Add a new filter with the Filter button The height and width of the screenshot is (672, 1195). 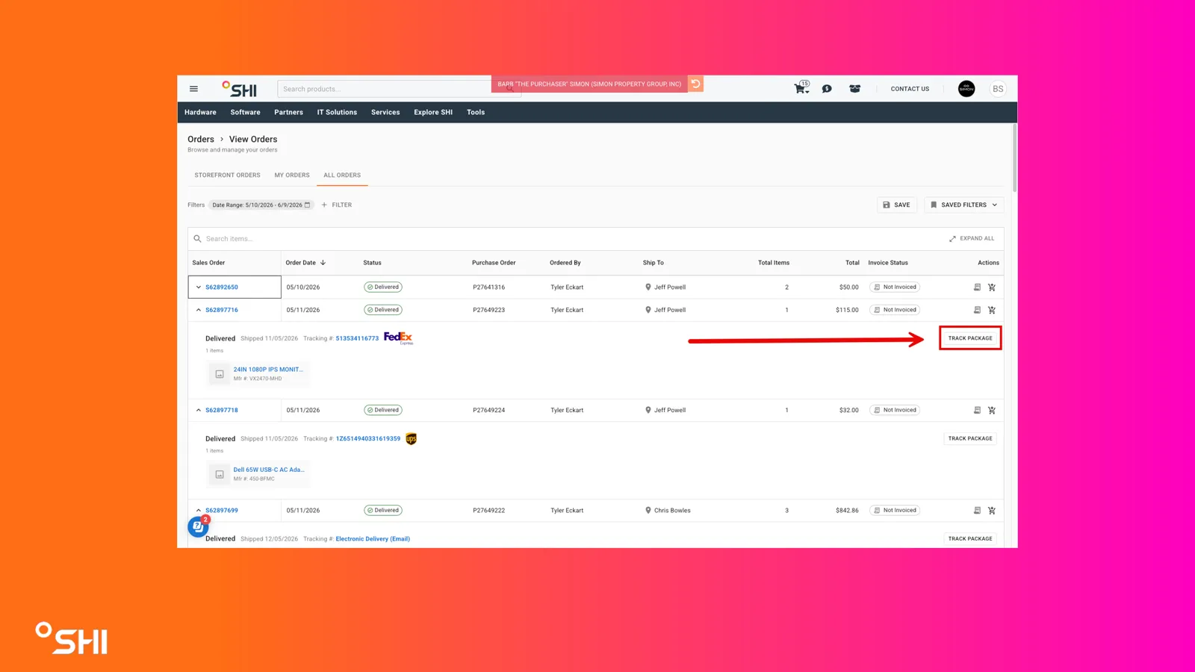coord(337,205)
